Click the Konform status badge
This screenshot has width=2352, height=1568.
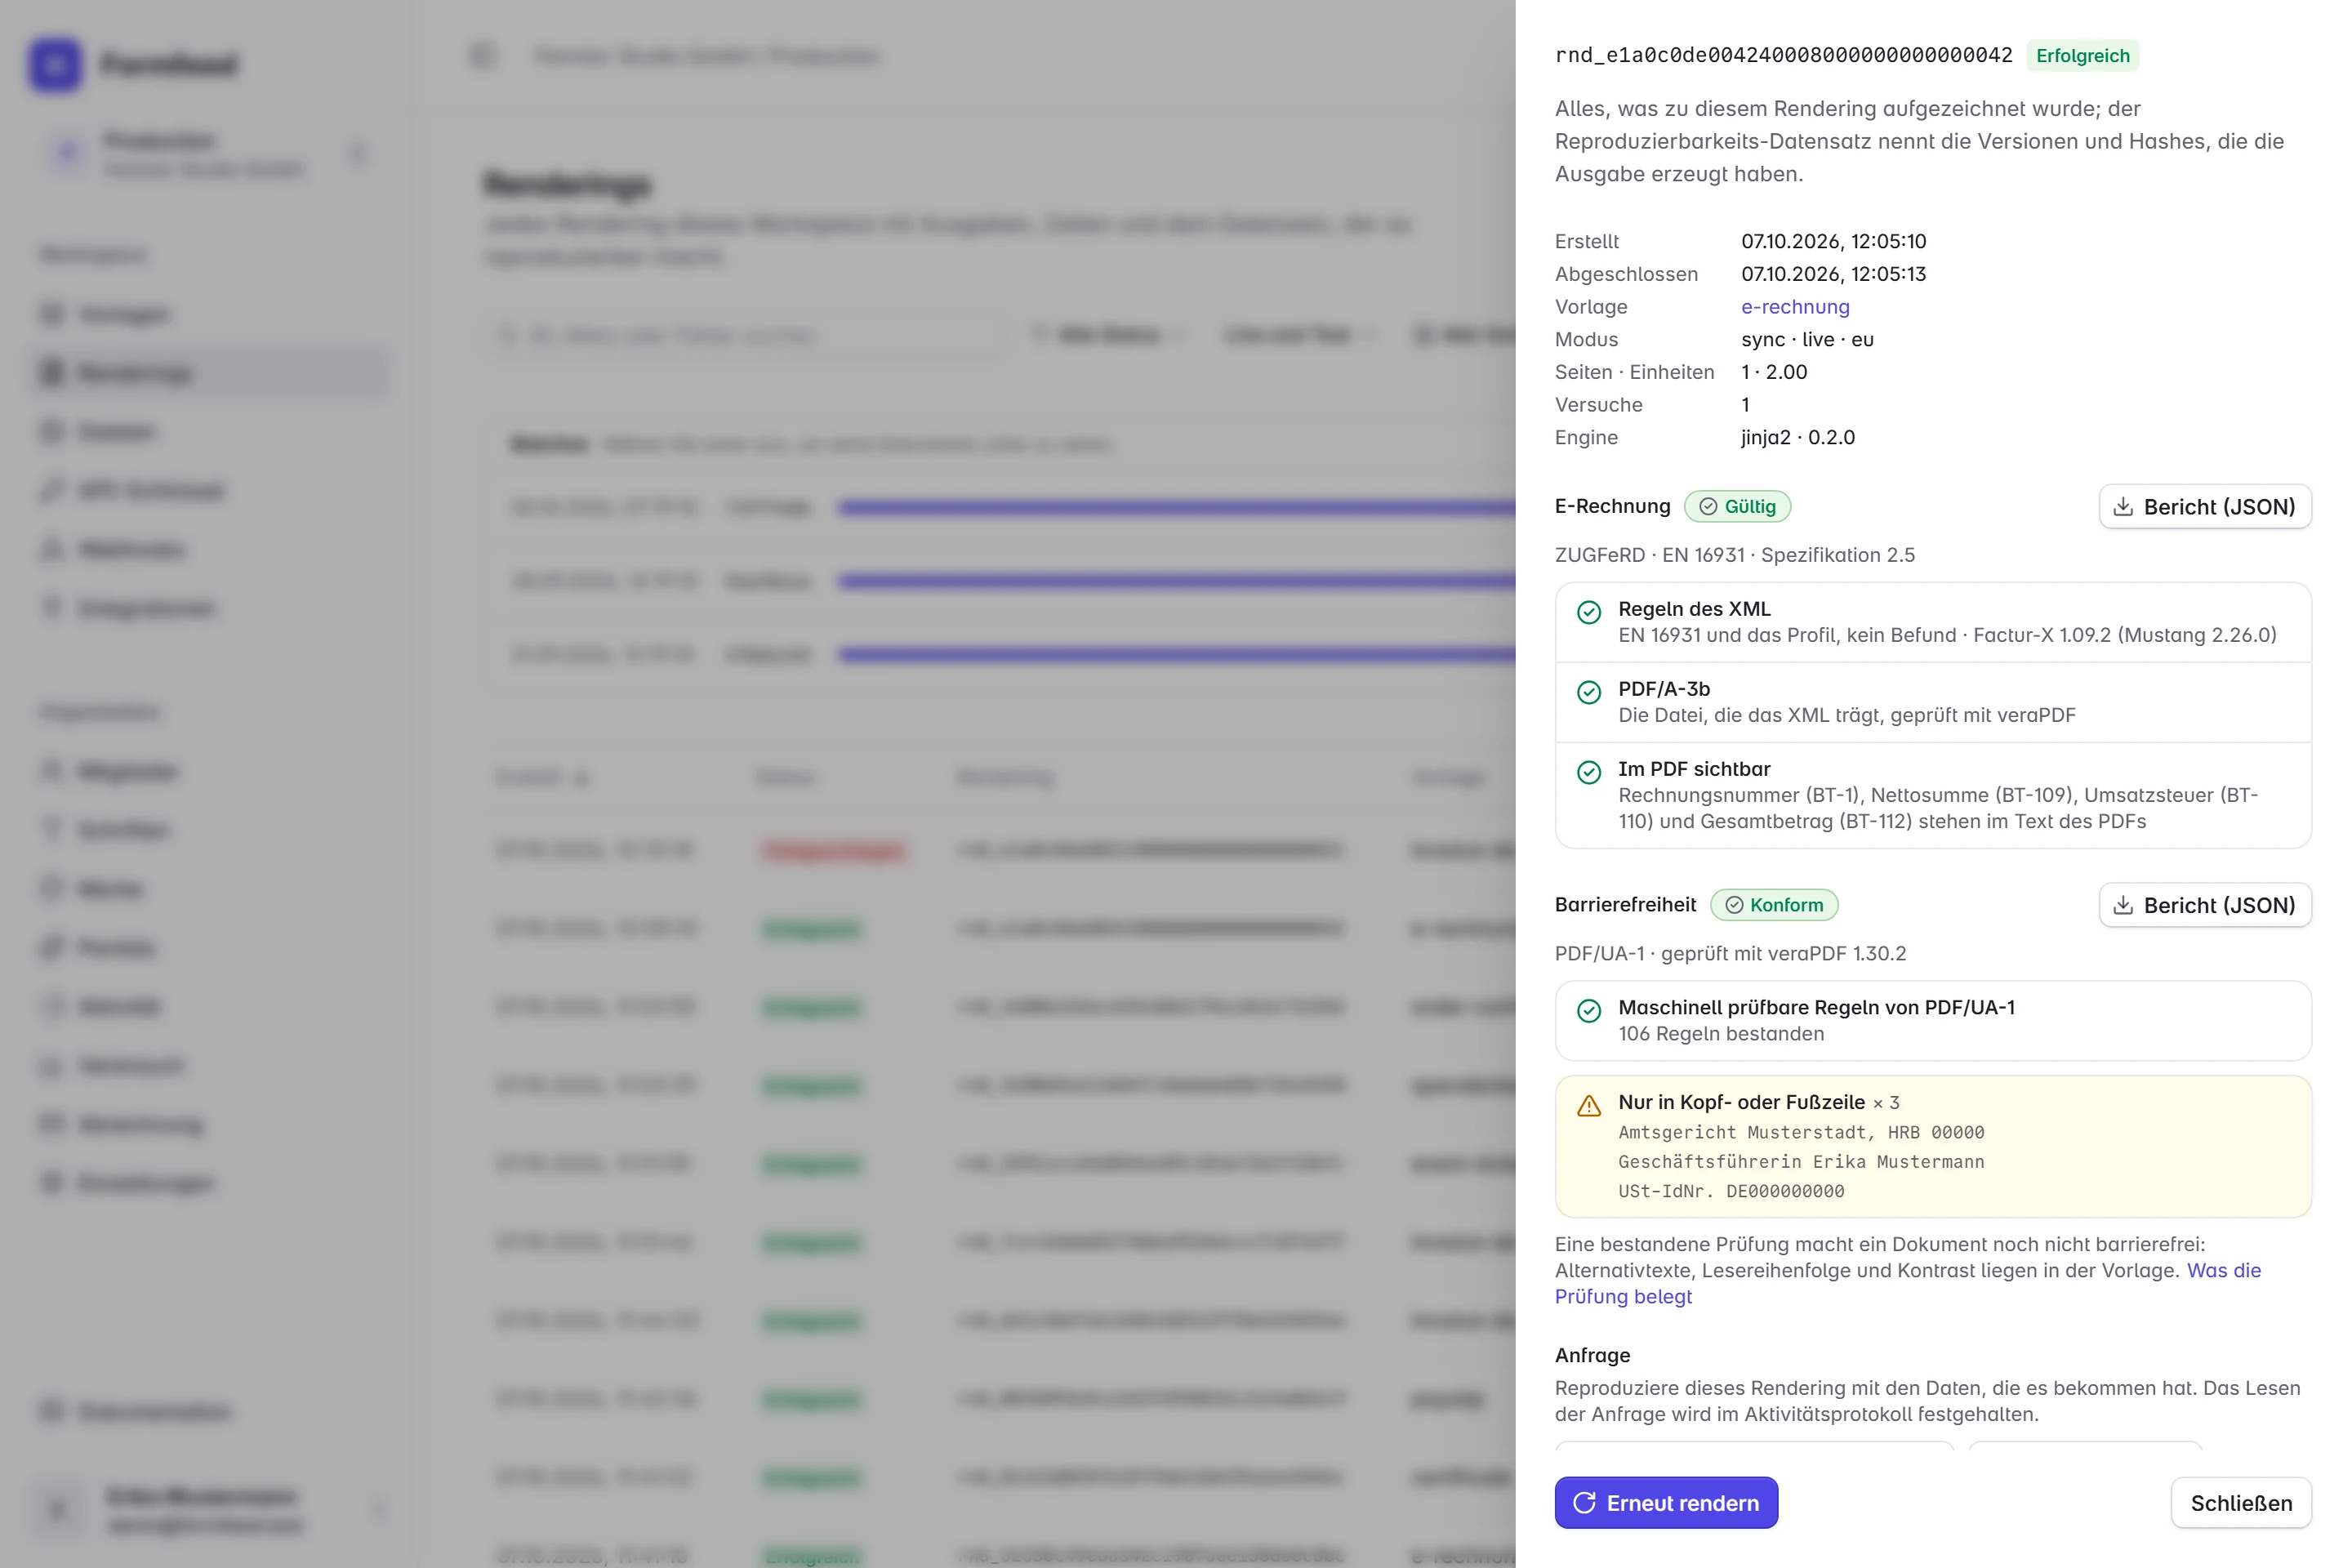pos(1774,904)
